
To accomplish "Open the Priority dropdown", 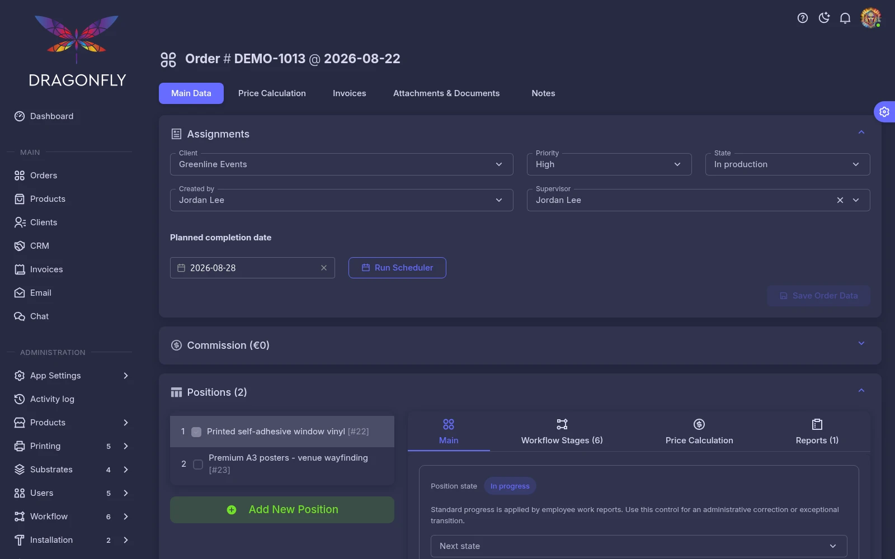I will (609, 164).
